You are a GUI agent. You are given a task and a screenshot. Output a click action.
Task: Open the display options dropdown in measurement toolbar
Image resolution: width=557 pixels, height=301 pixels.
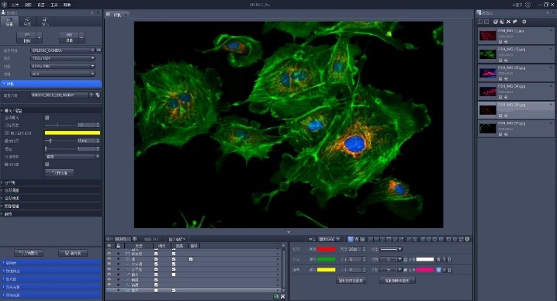(177, 239)
